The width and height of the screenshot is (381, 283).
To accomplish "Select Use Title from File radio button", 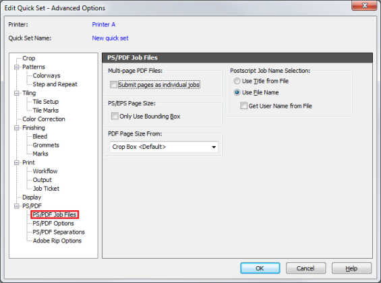I will point(237,81).
